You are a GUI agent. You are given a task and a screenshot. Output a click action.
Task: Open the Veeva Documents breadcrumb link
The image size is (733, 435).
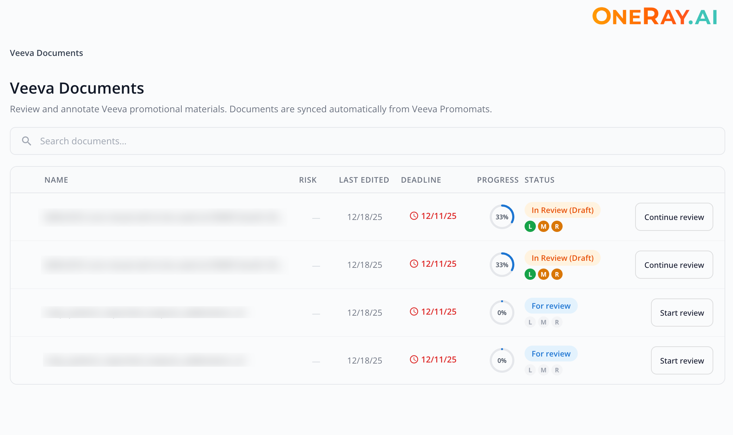coord(46,53)
